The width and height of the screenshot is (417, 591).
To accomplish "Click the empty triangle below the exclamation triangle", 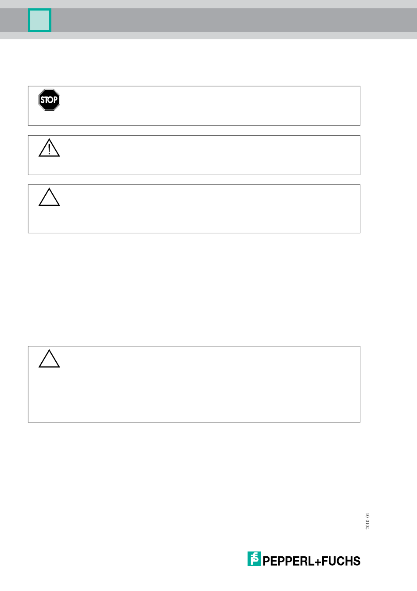I will tap(49, 197).
